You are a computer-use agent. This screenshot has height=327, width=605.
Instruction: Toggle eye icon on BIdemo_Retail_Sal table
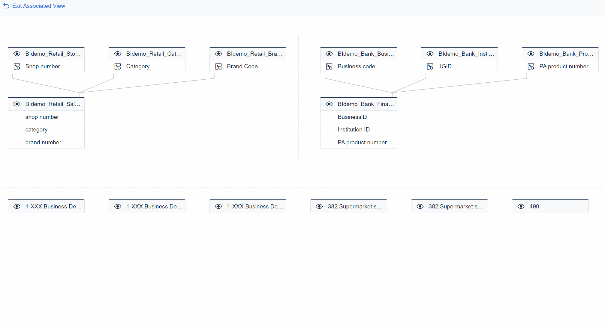17,104
